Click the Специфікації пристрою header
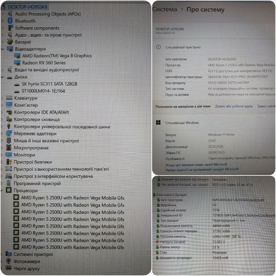276x276 pixels. click(x=183, y=47)
